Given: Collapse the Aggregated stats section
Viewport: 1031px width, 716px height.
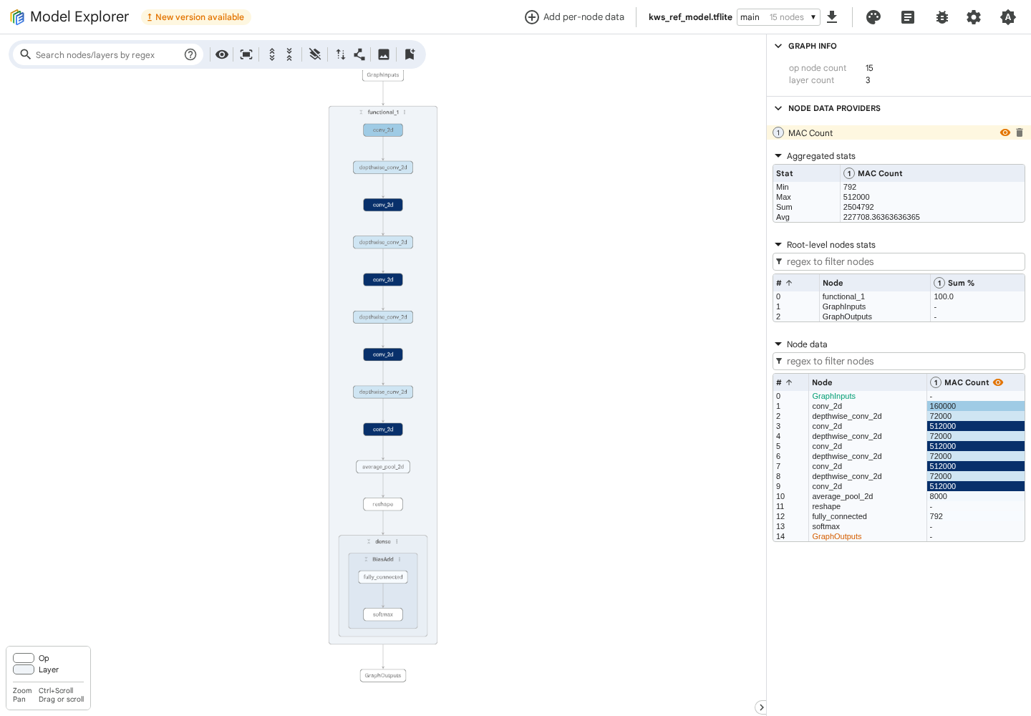Looking at the screenshot, I should click(778, 156).
